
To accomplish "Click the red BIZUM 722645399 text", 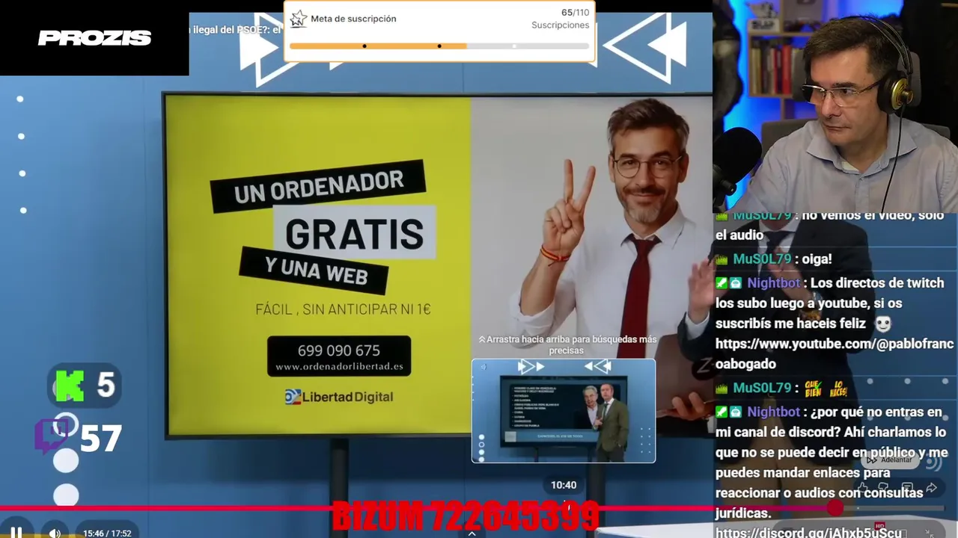I will pyautogui.click(x=466, y=516).
